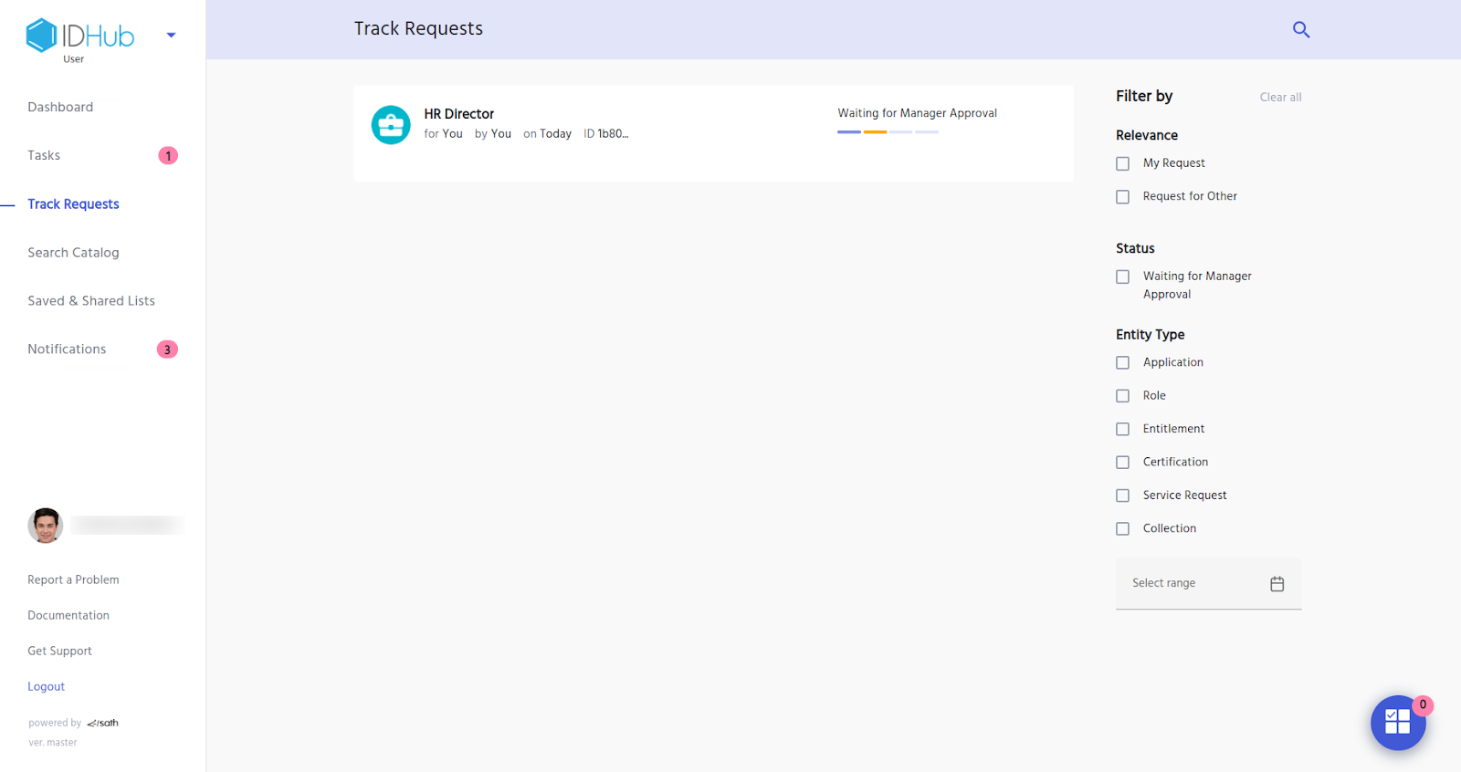1461x772 pixels.
Task: Click the request approval progress bar
Action: [x=888, y=132]
